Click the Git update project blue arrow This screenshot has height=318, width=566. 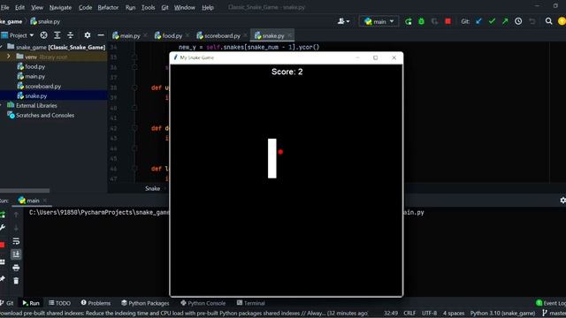[478, 21]
